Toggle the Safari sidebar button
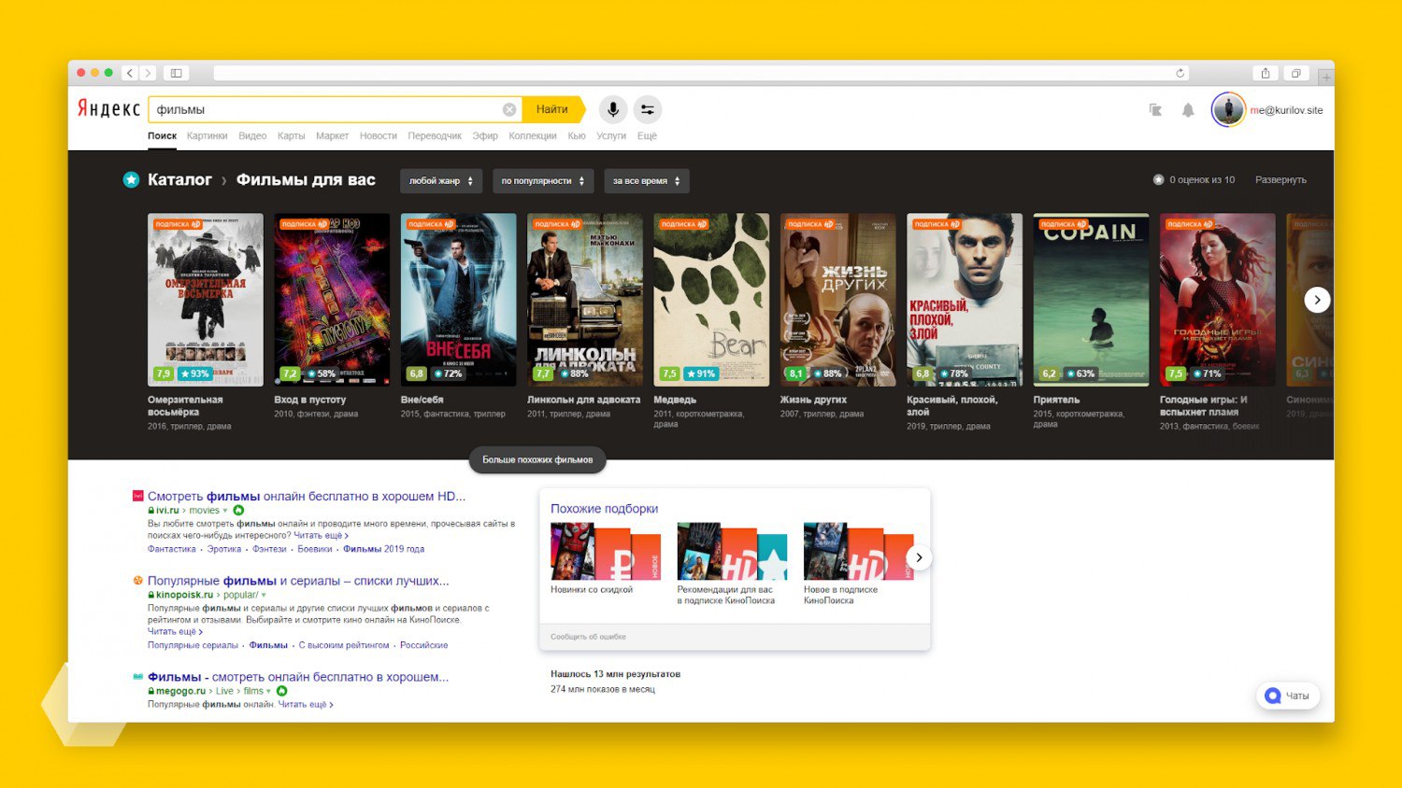Viewport: 1402px width, 788px height. point(176,73)
